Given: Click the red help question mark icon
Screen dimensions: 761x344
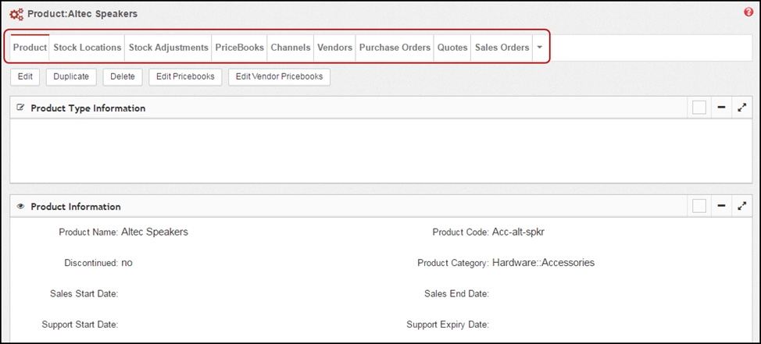Looking at the screenshot, I should point(748,12).
